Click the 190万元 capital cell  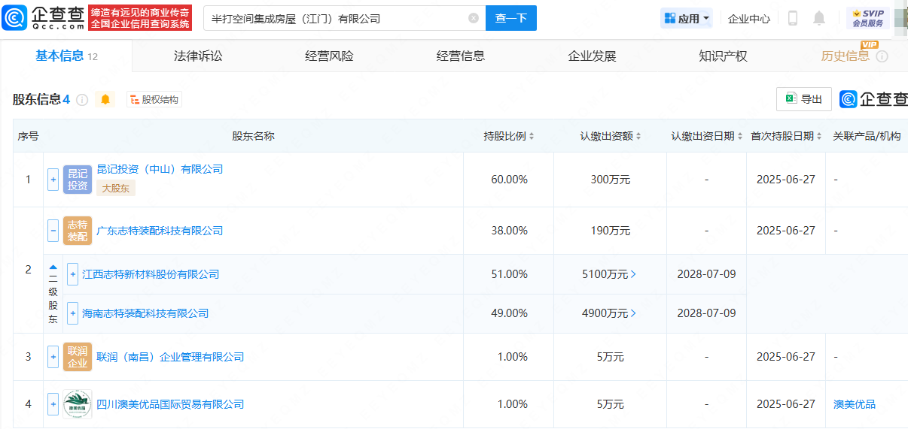[x=611, y=231]
